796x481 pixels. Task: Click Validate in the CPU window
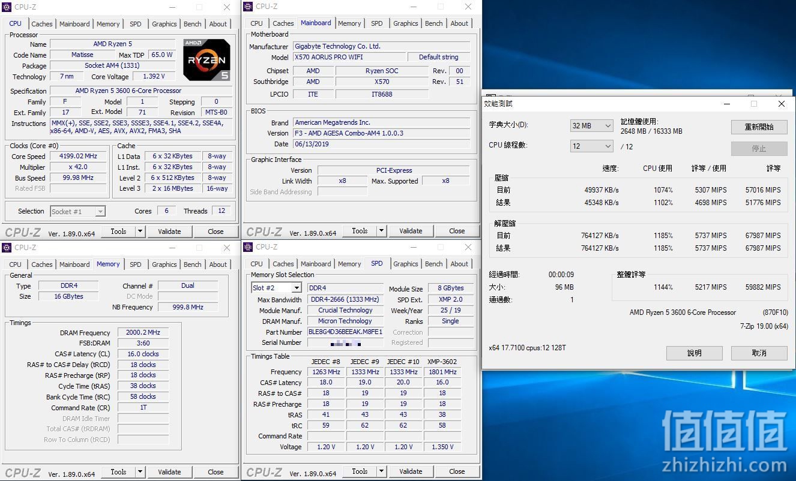[169, 231]
